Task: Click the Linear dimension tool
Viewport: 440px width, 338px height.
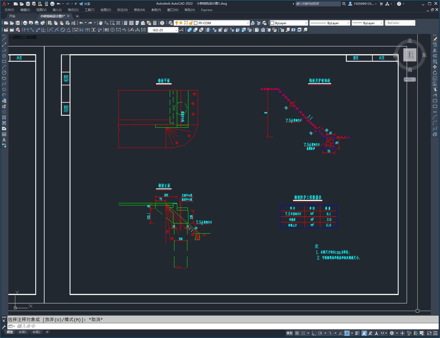Action: 26,30
